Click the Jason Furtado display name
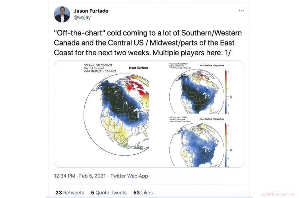The width and height of the screenshot is (299, 198). [91, 11]
